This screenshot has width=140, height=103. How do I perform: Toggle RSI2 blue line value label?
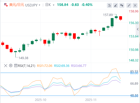click(62, 66)
